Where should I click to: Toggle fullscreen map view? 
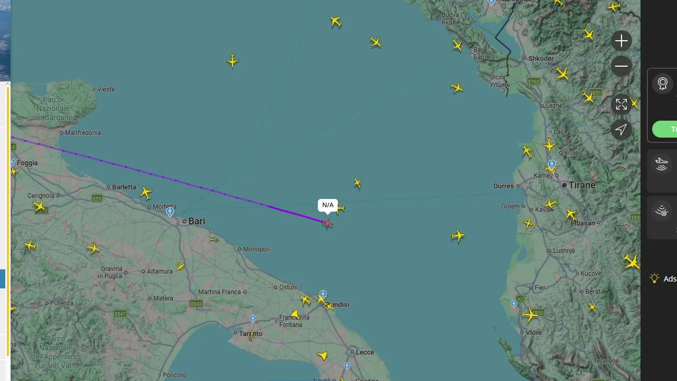(621, 104)
